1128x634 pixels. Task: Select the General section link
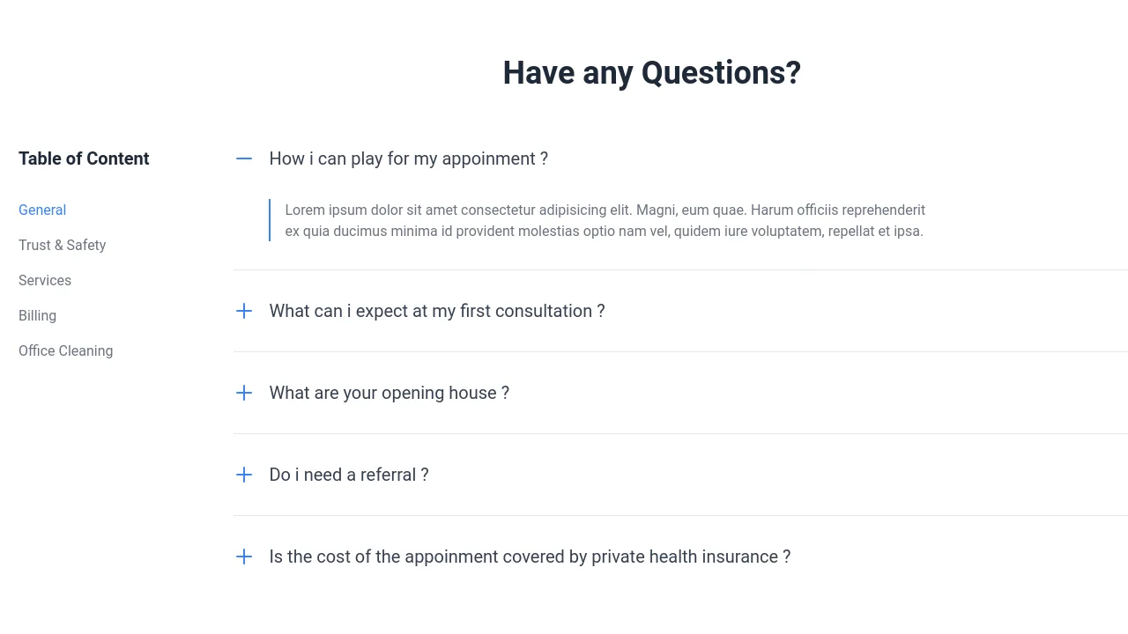point(42,210)
